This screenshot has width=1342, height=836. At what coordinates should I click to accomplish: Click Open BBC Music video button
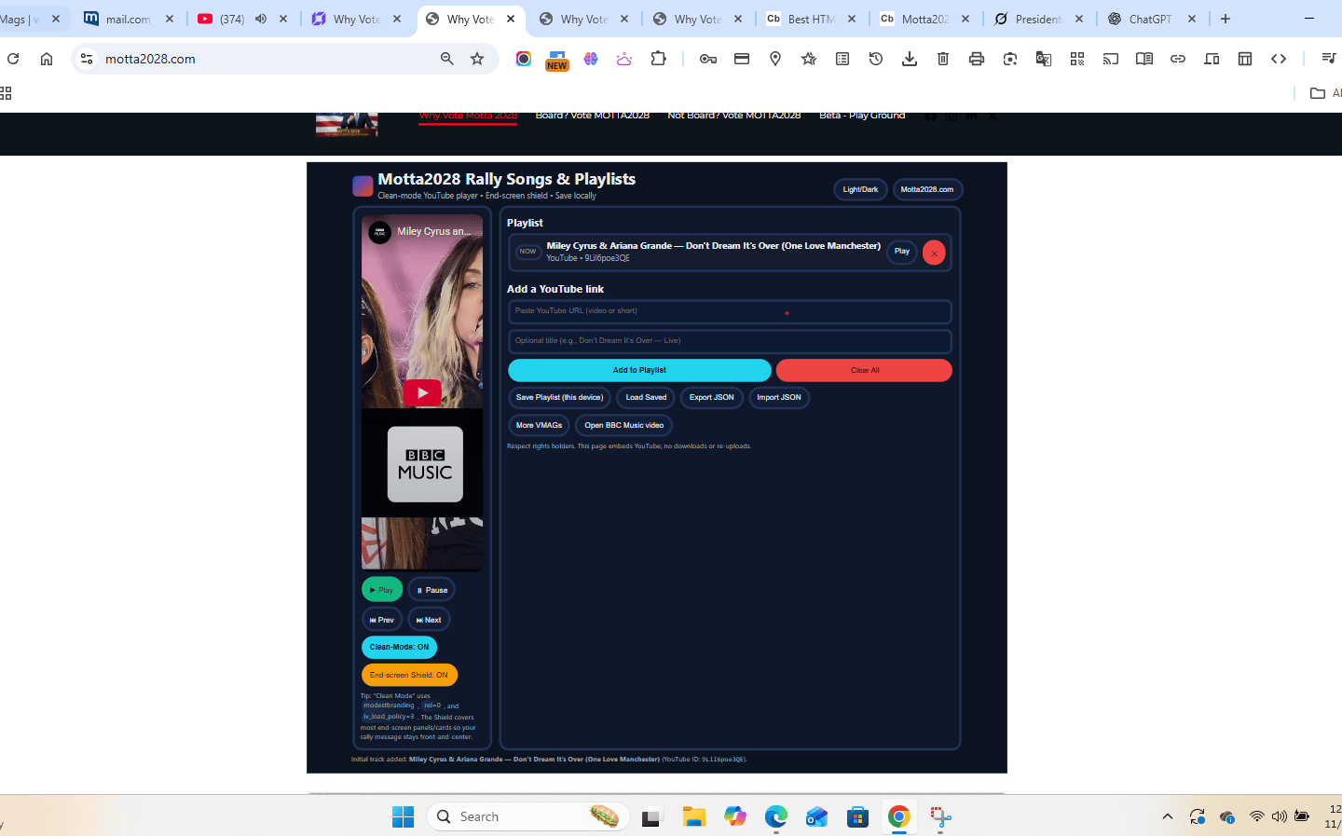[x=624, y=426]
